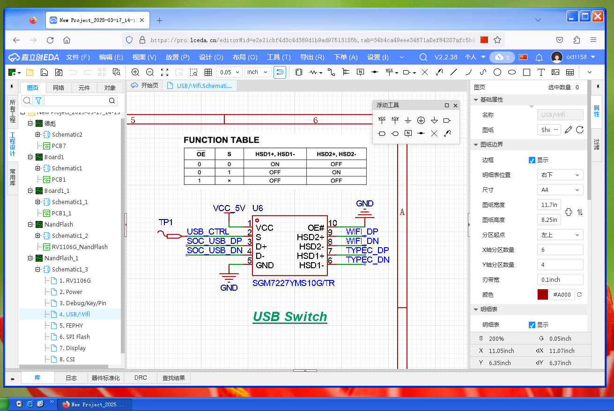
Task: Open the 明细表位置 右下 dropdown
Action: (560, 175)
